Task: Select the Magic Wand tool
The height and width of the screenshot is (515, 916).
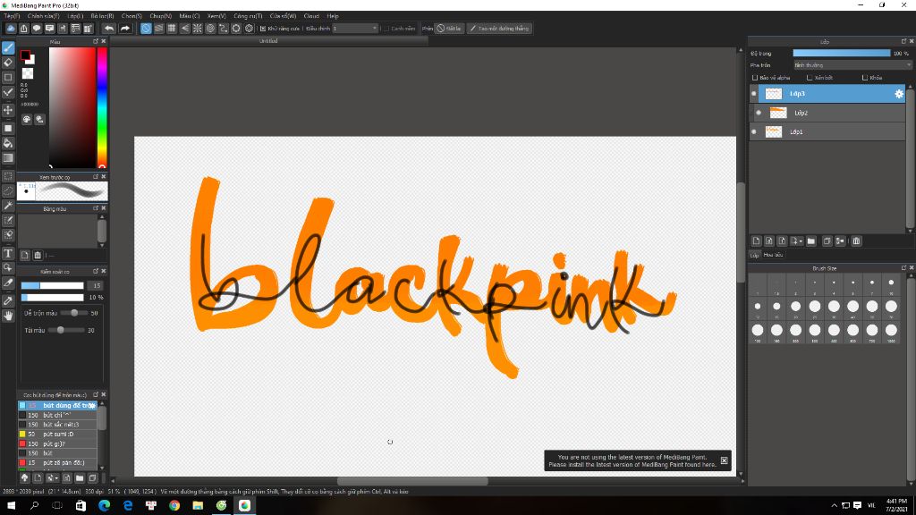Action: coord(8,206)
